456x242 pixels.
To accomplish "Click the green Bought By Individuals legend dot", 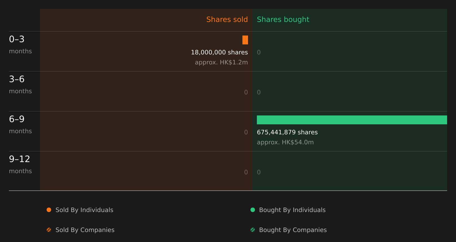I will (x=253, y=210).
